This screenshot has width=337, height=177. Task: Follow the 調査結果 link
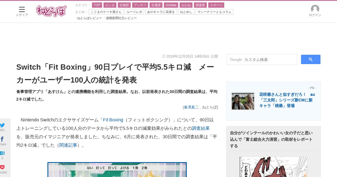coord(201,128)
